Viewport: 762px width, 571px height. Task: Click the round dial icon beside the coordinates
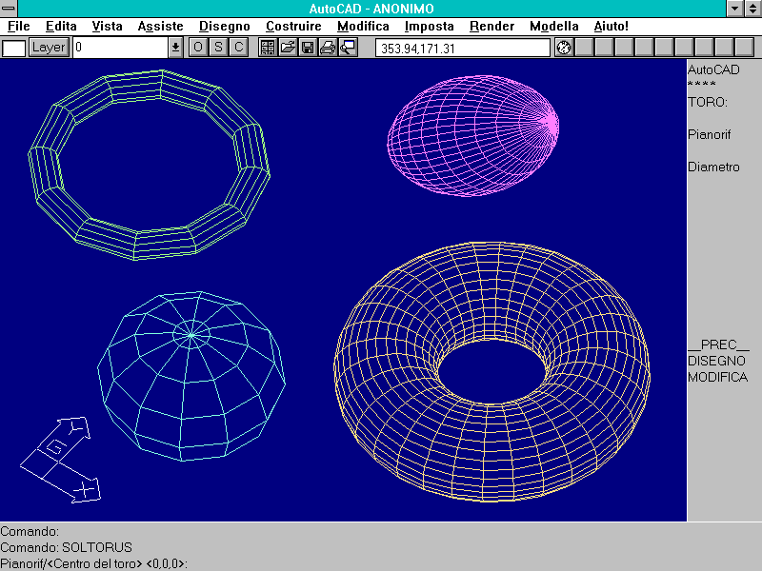pos(564,48)
